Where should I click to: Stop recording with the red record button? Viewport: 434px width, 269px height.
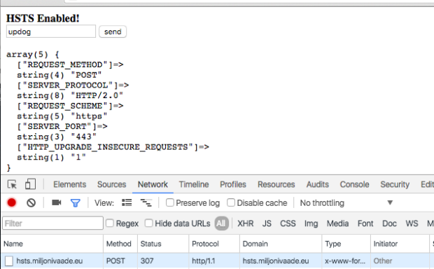tap(12, 202)
